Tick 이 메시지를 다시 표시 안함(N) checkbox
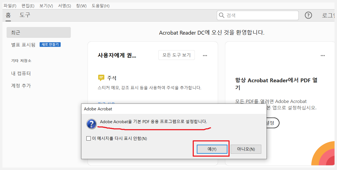 point(88,138)
